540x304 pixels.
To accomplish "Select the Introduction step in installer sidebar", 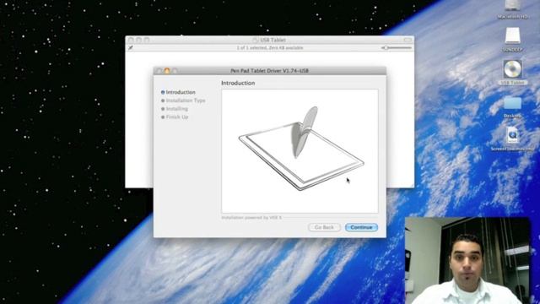I will (x=178, y=92).
